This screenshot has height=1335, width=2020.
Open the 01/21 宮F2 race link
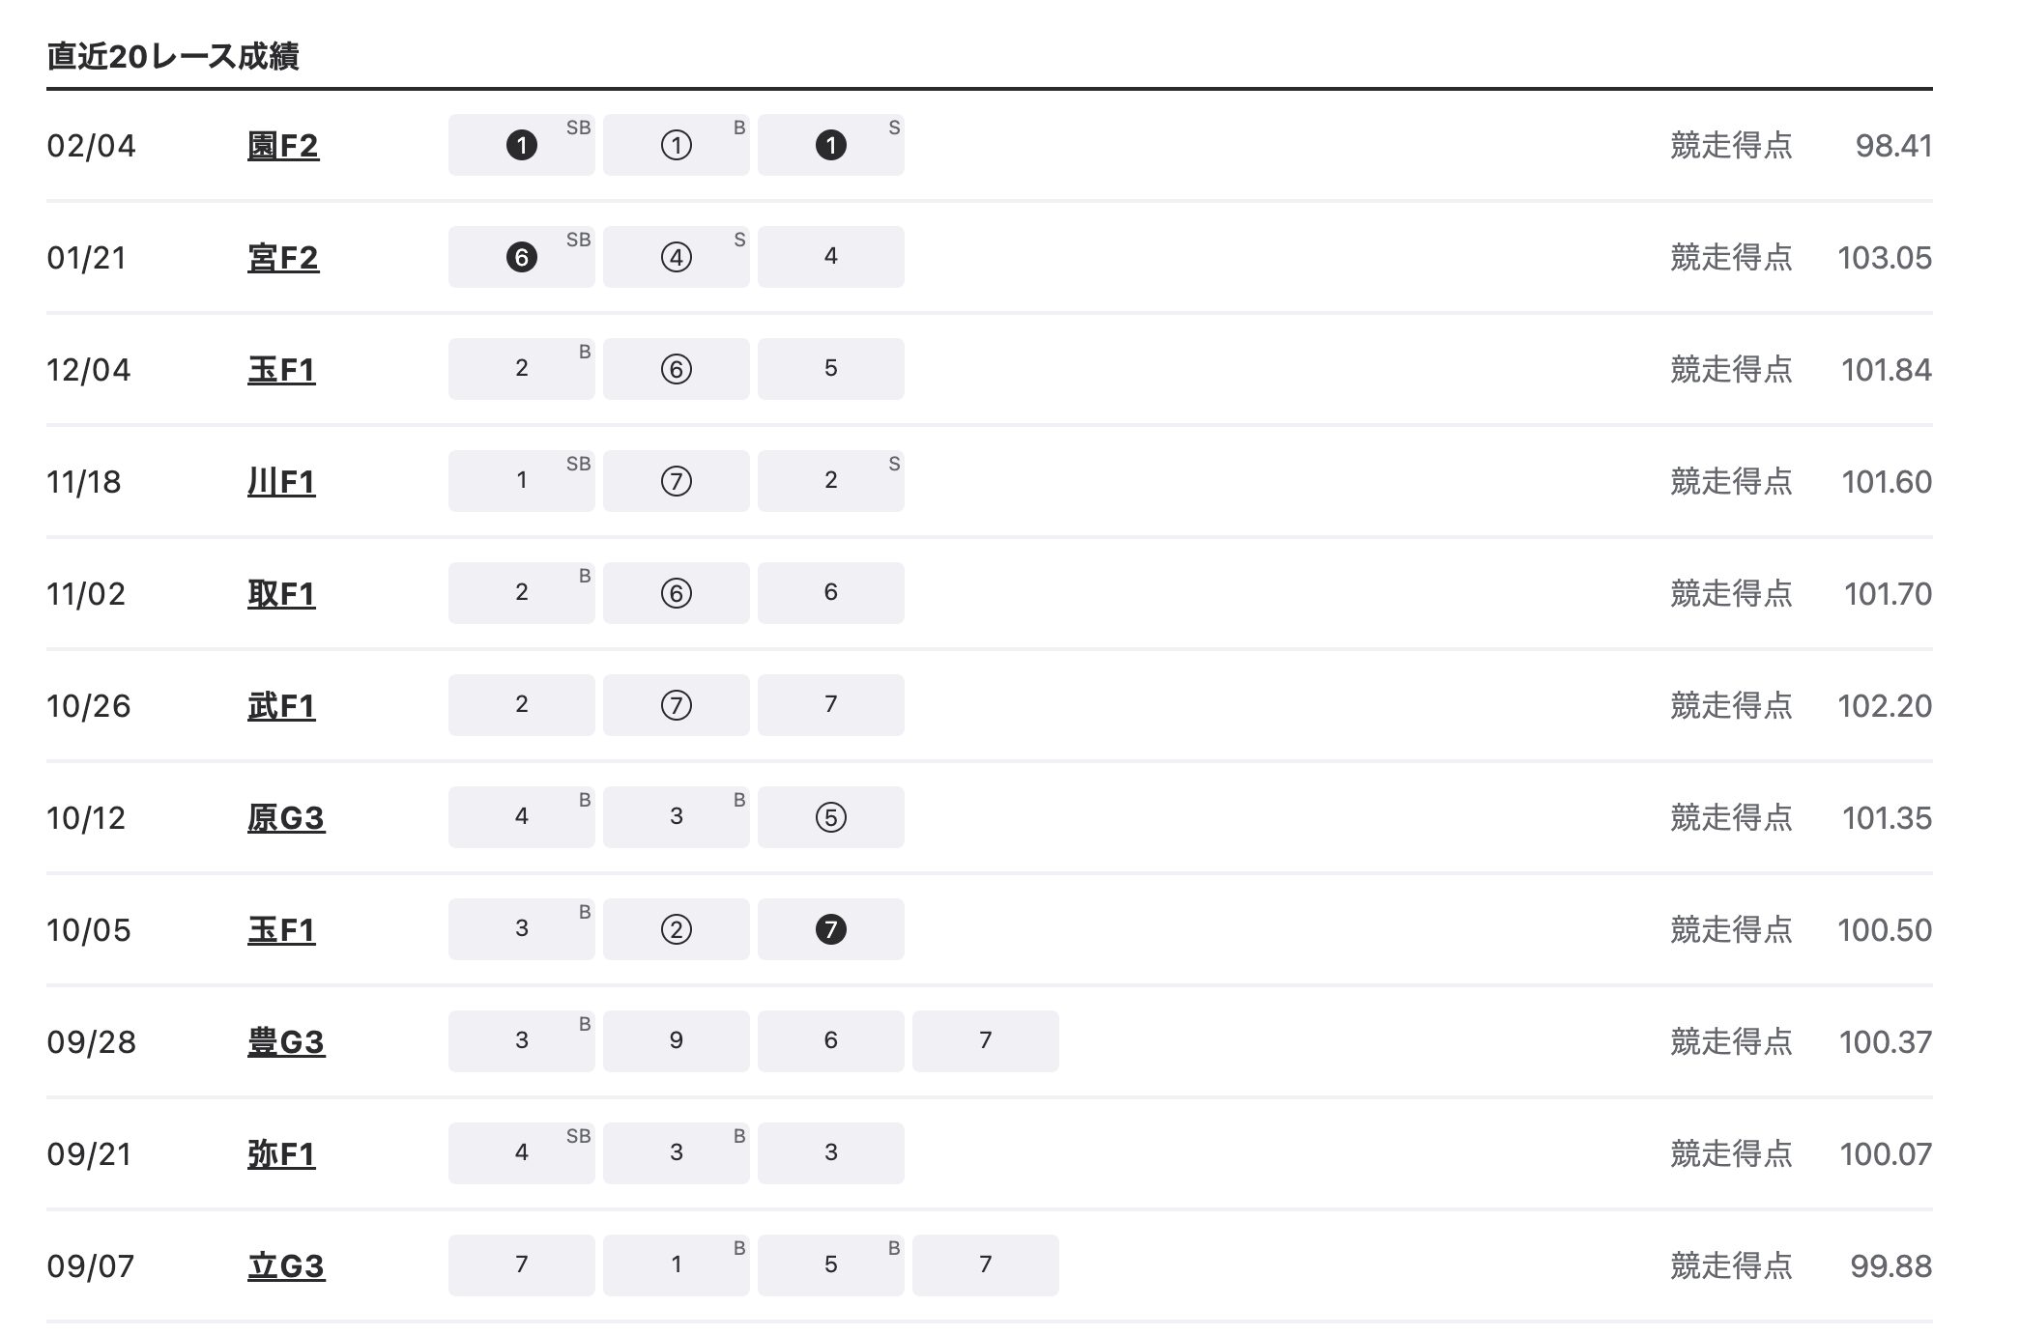click(282, 258)
